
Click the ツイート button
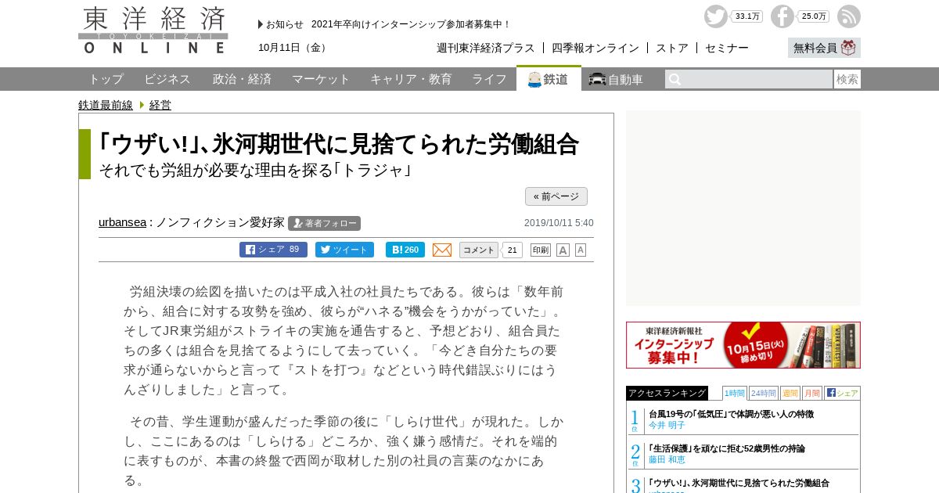344,250
